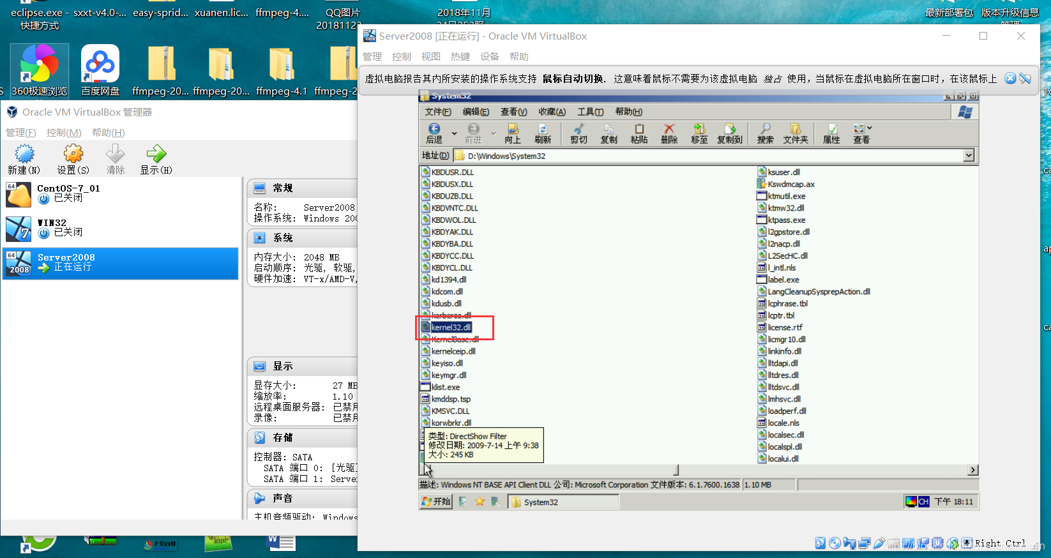The image size is (1051, 558).
Task: Click the audio status icon in VM status bar
Action: pos(849,543)
